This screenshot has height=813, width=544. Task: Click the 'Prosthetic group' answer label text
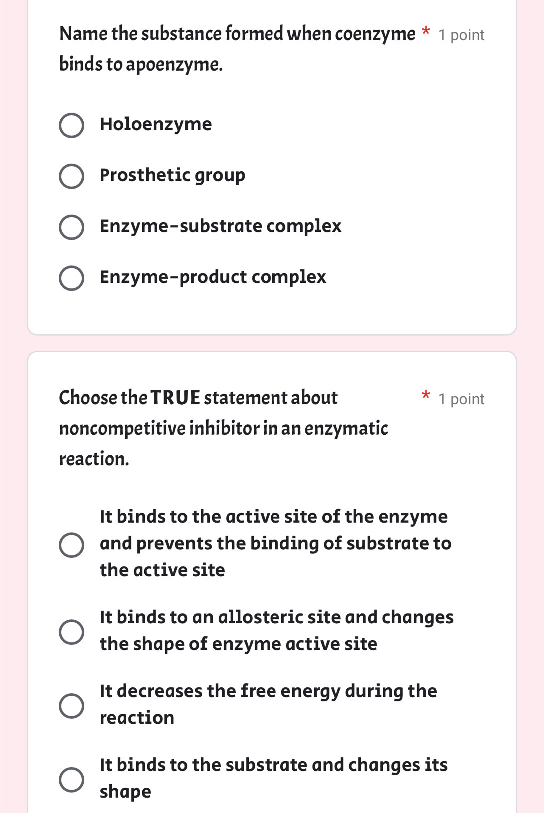pos(172,175)
